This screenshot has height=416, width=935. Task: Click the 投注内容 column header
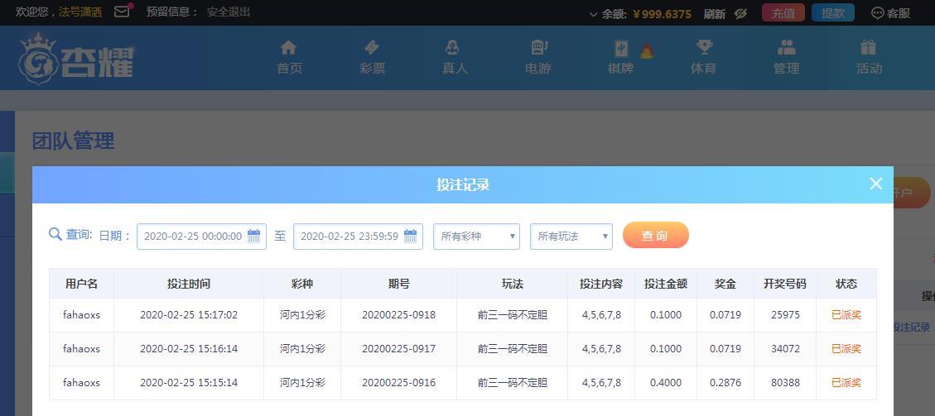601,284
